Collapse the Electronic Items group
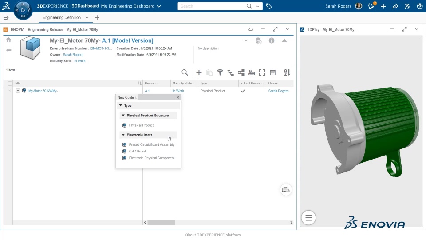 [x=123, y=135]
